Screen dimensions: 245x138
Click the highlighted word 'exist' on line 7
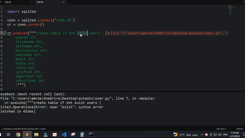coord(82,33)
